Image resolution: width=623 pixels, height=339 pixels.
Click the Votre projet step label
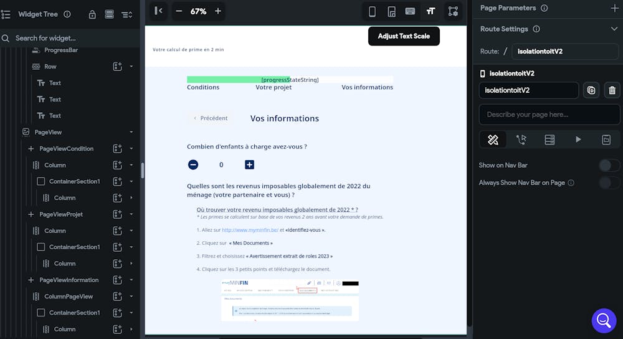pyautogui.click(x=273, y=87)
